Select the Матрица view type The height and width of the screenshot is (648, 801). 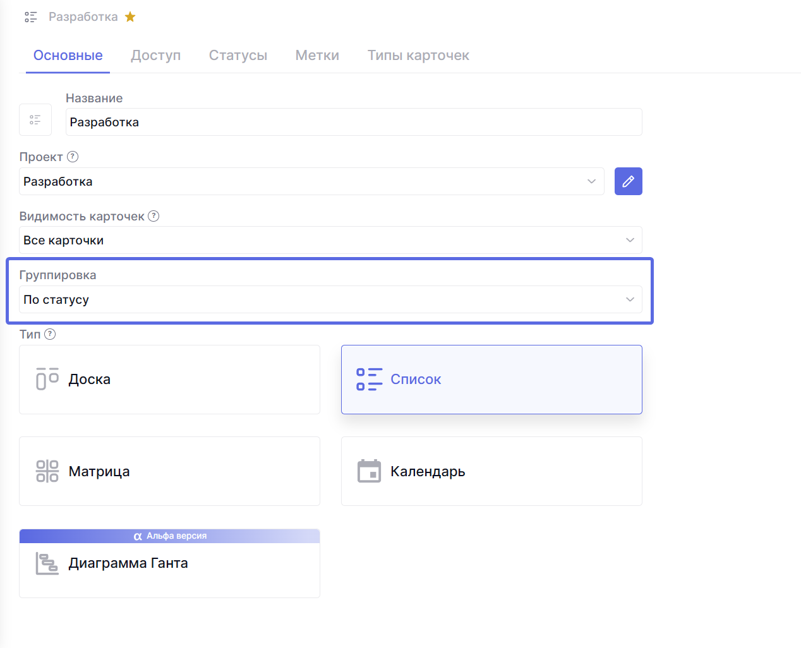[x=169, y=471]
